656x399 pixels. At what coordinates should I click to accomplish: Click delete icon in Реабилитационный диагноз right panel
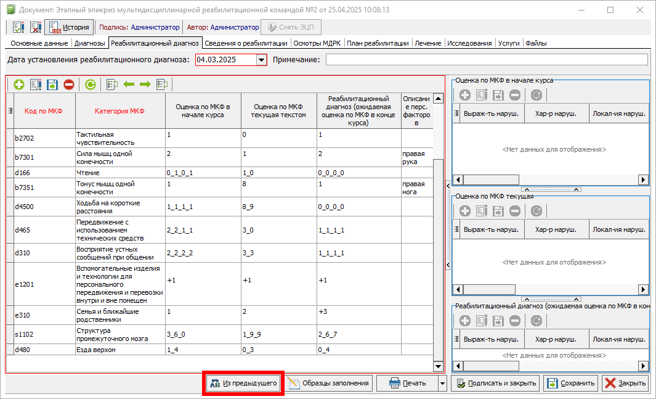515,321
